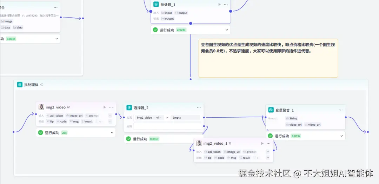Expand img2_video input parameters overflow
The height and width of the screenshot is (184, 379).
pos(110,116)
